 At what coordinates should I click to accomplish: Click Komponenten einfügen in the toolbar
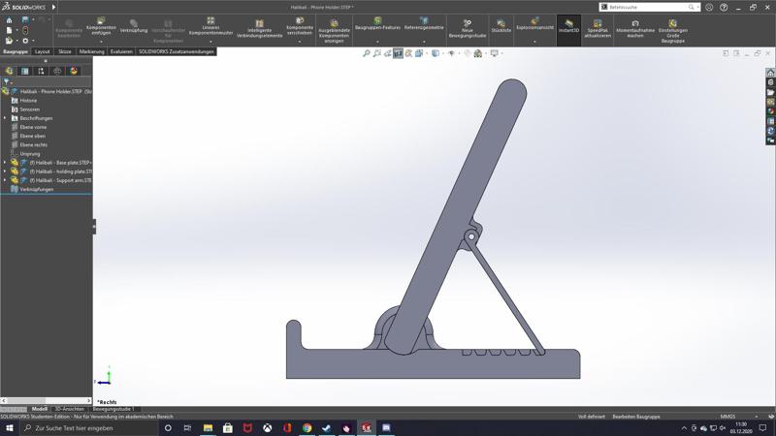click(101, 26)
